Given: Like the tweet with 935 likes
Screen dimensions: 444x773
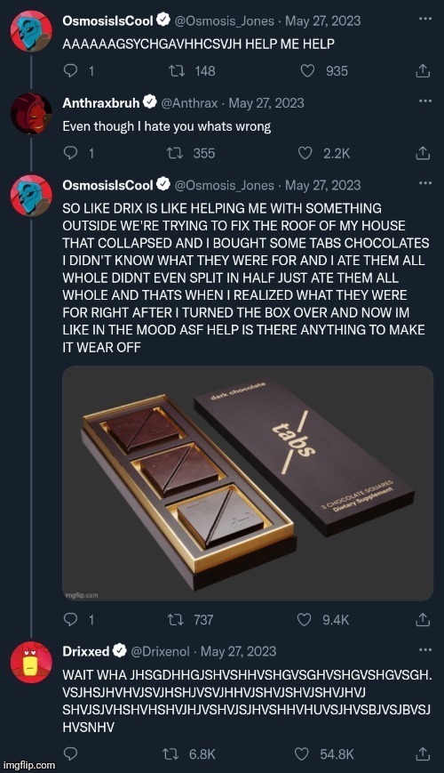Looking at the screenshot, I should tap(307, 71).
